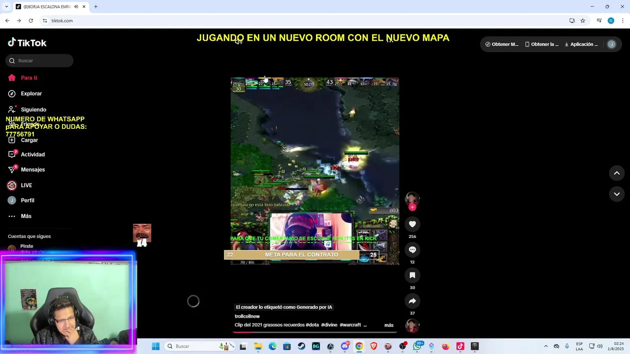The image size is (630, 354).
Task: Open the spinning sound disc avatar
Action: click(x=412, y=325)
